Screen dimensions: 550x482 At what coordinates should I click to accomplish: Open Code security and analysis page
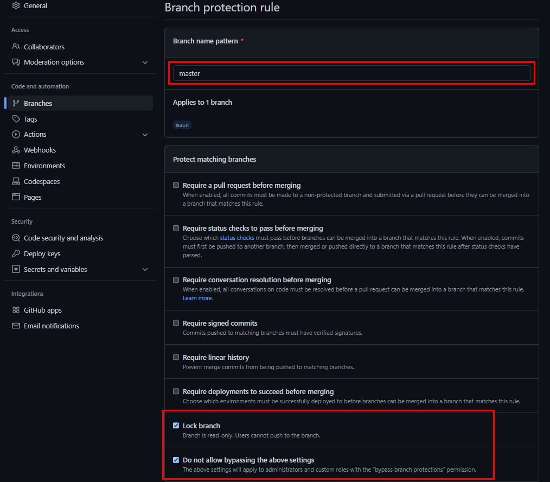coord(63,238)
